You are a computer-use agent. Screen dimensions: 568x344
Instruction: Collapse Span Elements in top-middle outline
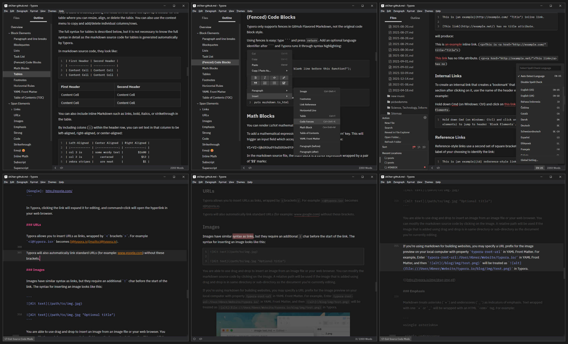click(197, 103)
